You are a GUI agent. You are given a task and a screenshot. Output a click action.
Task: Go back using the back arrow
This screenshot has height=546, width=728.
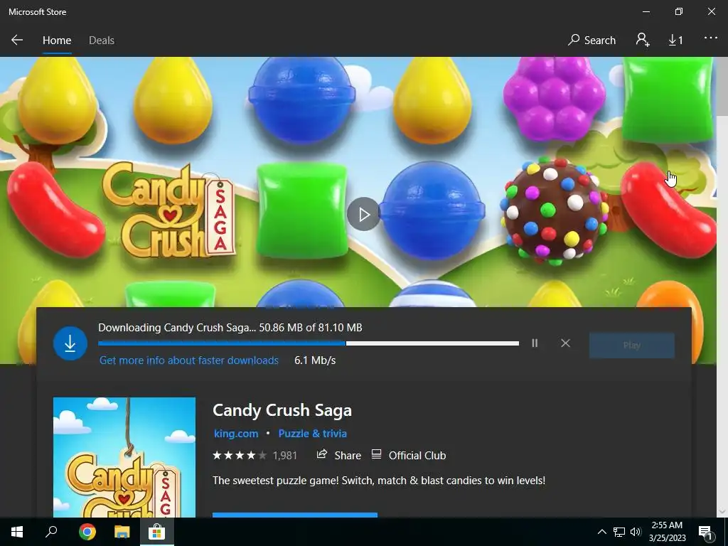click(17, 40)
